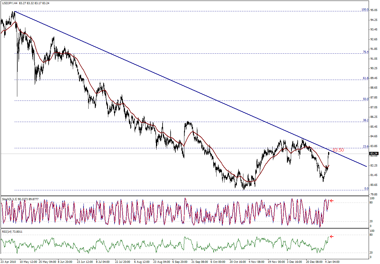Screen dimensions: 380x264
Task: Click the red arrow in the Stochastic panel
Action: coord(332,201)
